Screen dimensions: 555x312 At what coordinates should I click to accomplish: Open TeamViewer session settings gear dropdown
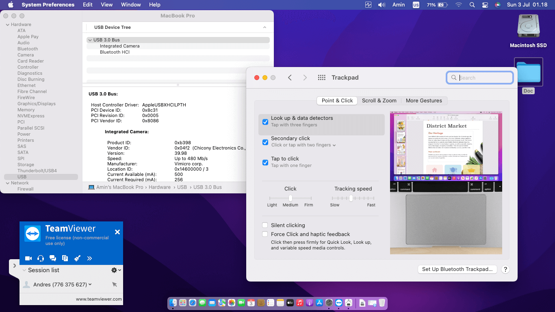[x=116, y=270]
